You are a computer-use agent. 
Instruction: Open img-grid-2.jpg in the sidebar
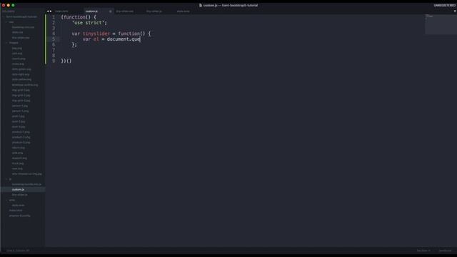(x=21, y=95)
